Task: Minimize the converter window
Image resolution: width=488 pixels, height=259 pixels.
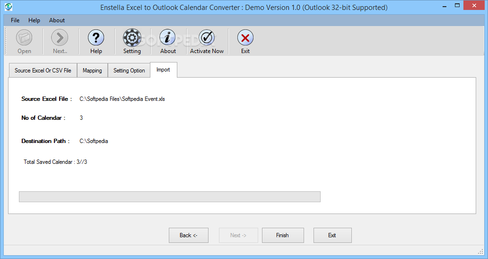Action: (x=444, y=6)
